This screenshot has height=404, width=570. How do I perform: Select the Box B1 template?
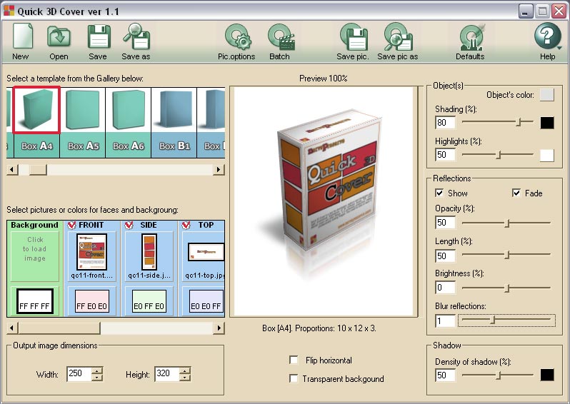174,122
